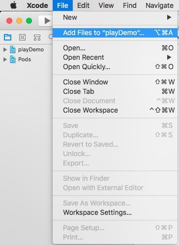Select the Project navigator folder icon
The image size is (179, 245).
point(7,38)
